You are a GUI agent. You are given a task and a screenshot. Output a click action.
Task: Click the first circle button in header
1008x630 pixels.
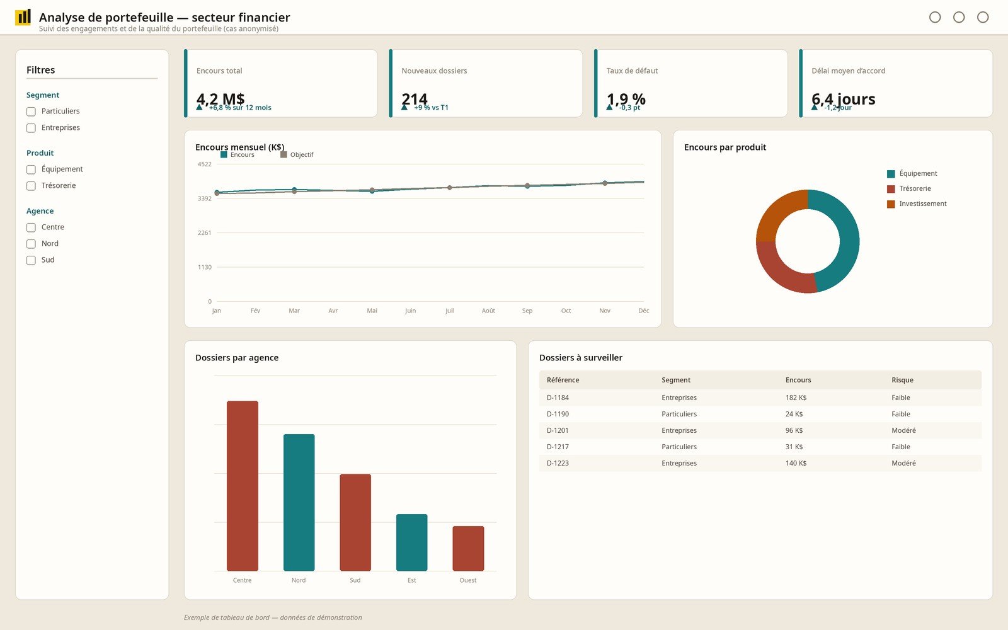935,17
